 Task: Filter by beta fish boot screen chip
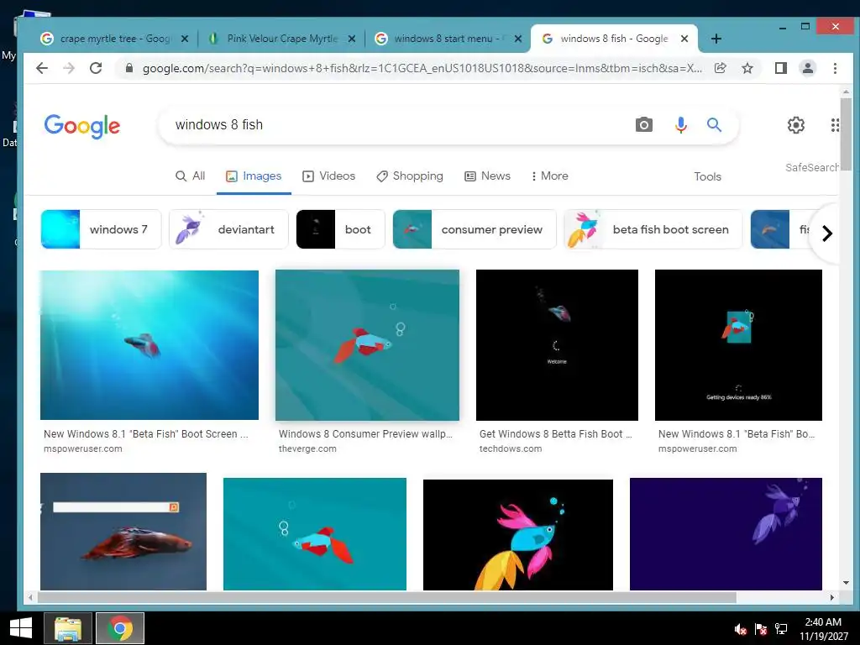653,229
